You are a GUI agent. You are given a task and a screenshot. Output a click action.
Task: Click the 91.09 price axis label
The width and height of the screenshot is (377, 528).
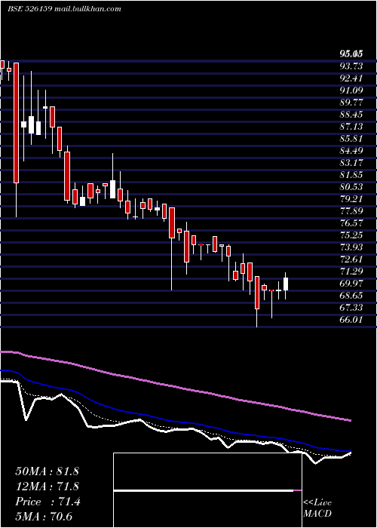(x=351, y=90)
